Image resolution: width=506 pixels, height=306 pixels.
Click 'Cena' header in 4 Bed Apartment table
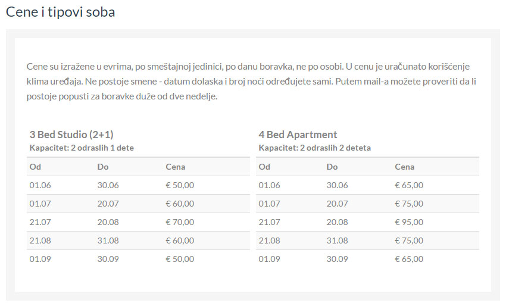[405, 167]
